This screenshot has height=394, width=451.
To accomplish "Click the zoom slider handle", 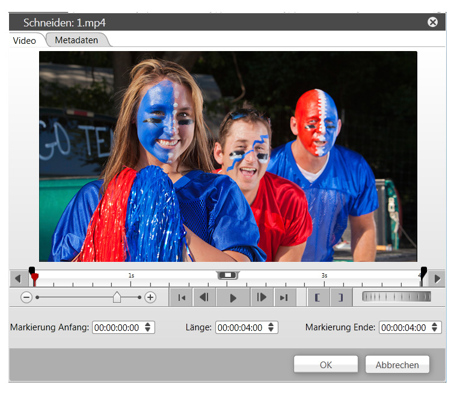I will (x=117, y=297).
